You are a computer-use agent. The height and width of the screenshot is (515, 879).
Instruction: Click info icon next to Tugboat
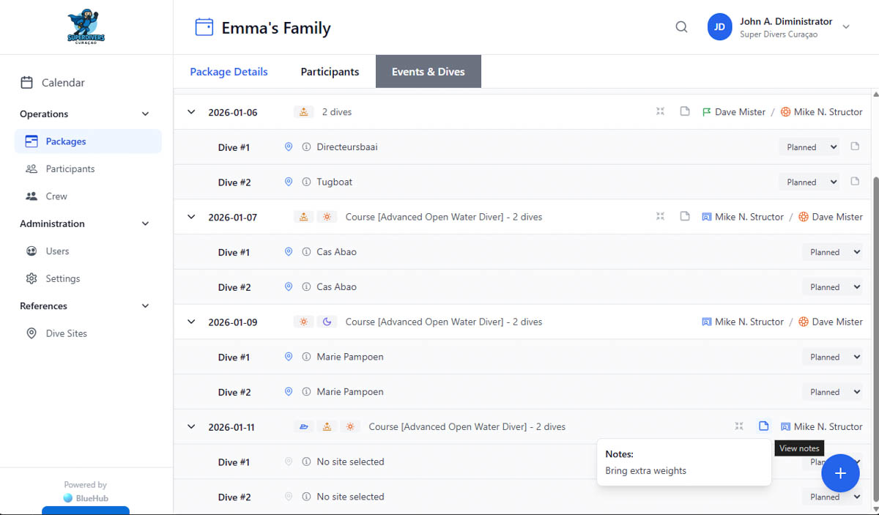[307, 182]
